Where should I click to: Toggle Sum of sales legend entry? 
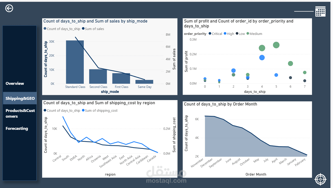[x=93, y=29]
